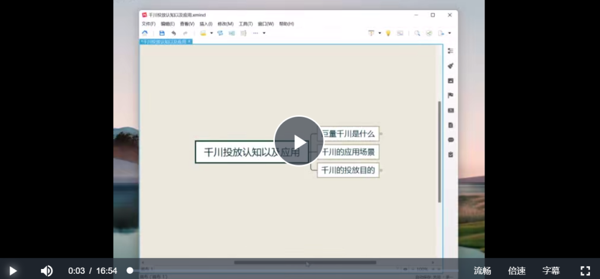Click the play button in the control bar

tap(13, 271)
